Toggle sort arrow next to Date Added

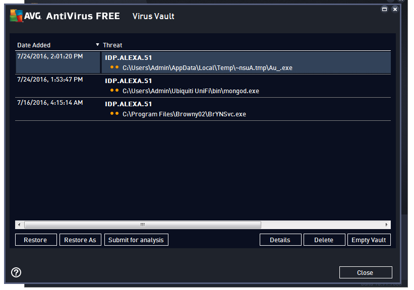(97, 45)
